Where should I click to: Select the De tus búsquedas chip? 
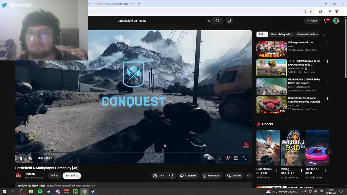[281, 34]
